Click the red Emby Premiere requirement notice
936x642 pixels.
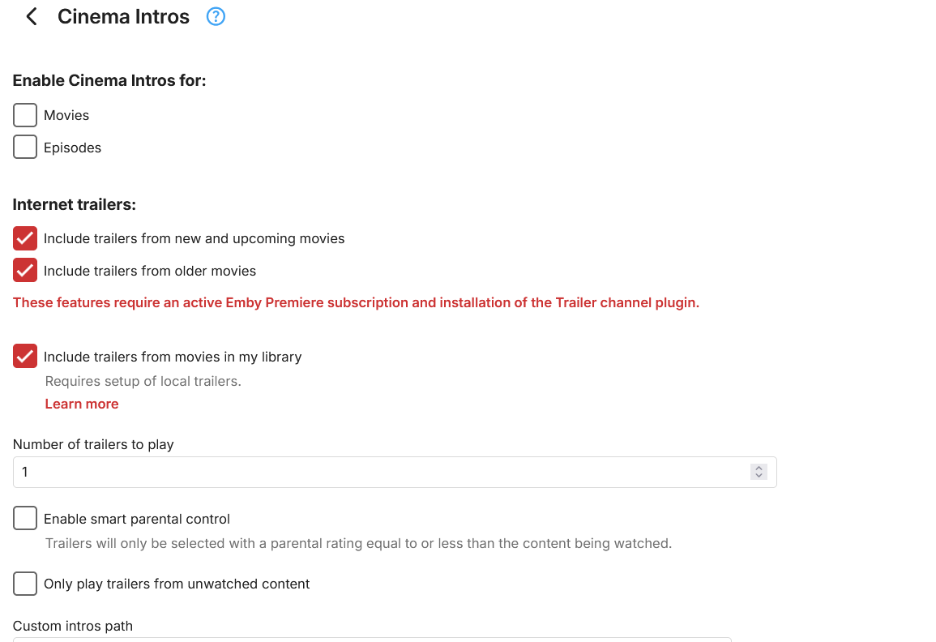coord(356,302)
